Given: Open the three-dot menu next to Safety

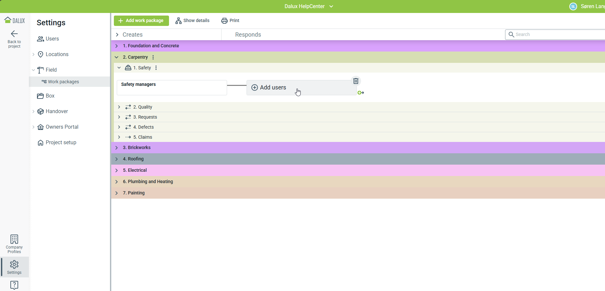Looking at the screenshot, I should (156, 68).
